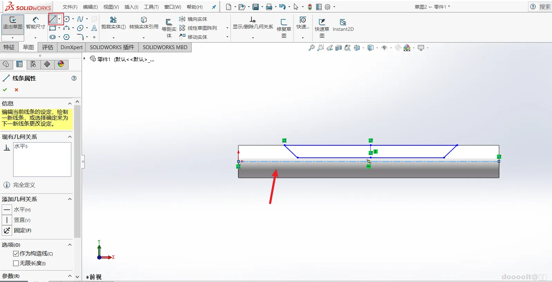Click Linear Sketch Pattern (线性草图阵列)
Screen dimensions: 552x282
[x=198, y=28]
